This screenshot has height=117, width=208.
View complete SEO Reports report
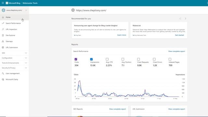click(x=117, y=109)
